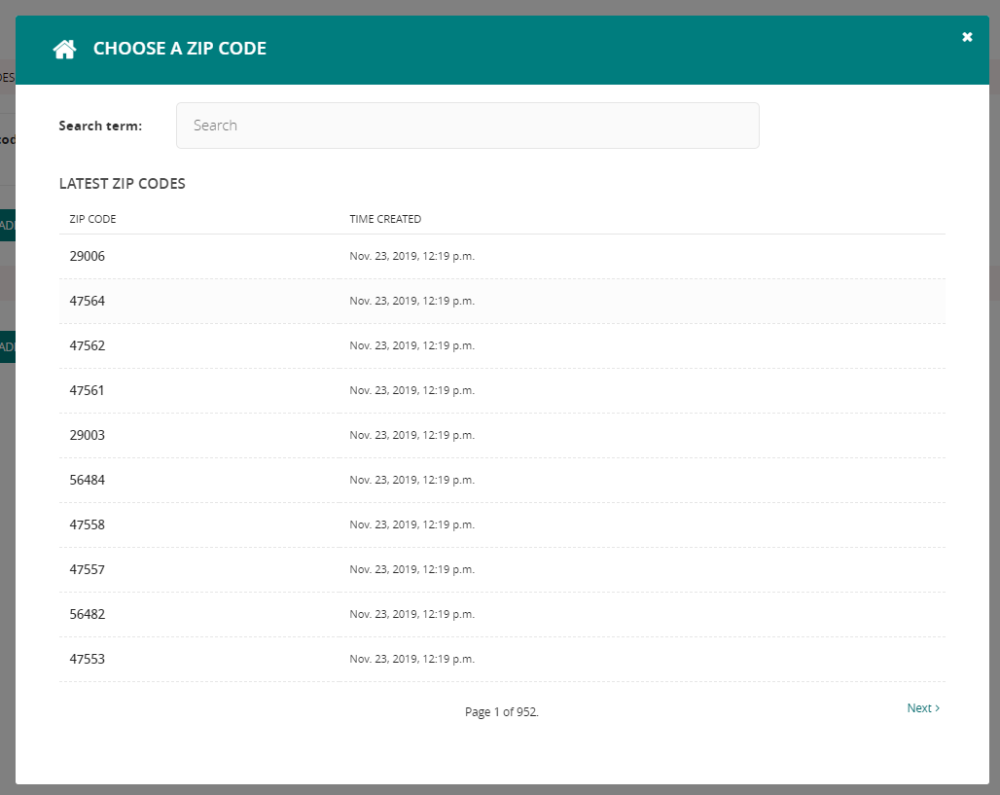This screenshot has width=1000, height=795.
Task: Select zip code 29006 from the list
Action: [x=88, y=256]
